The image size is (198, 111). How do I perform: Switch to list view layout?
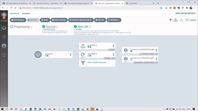[x=187, y=20]
